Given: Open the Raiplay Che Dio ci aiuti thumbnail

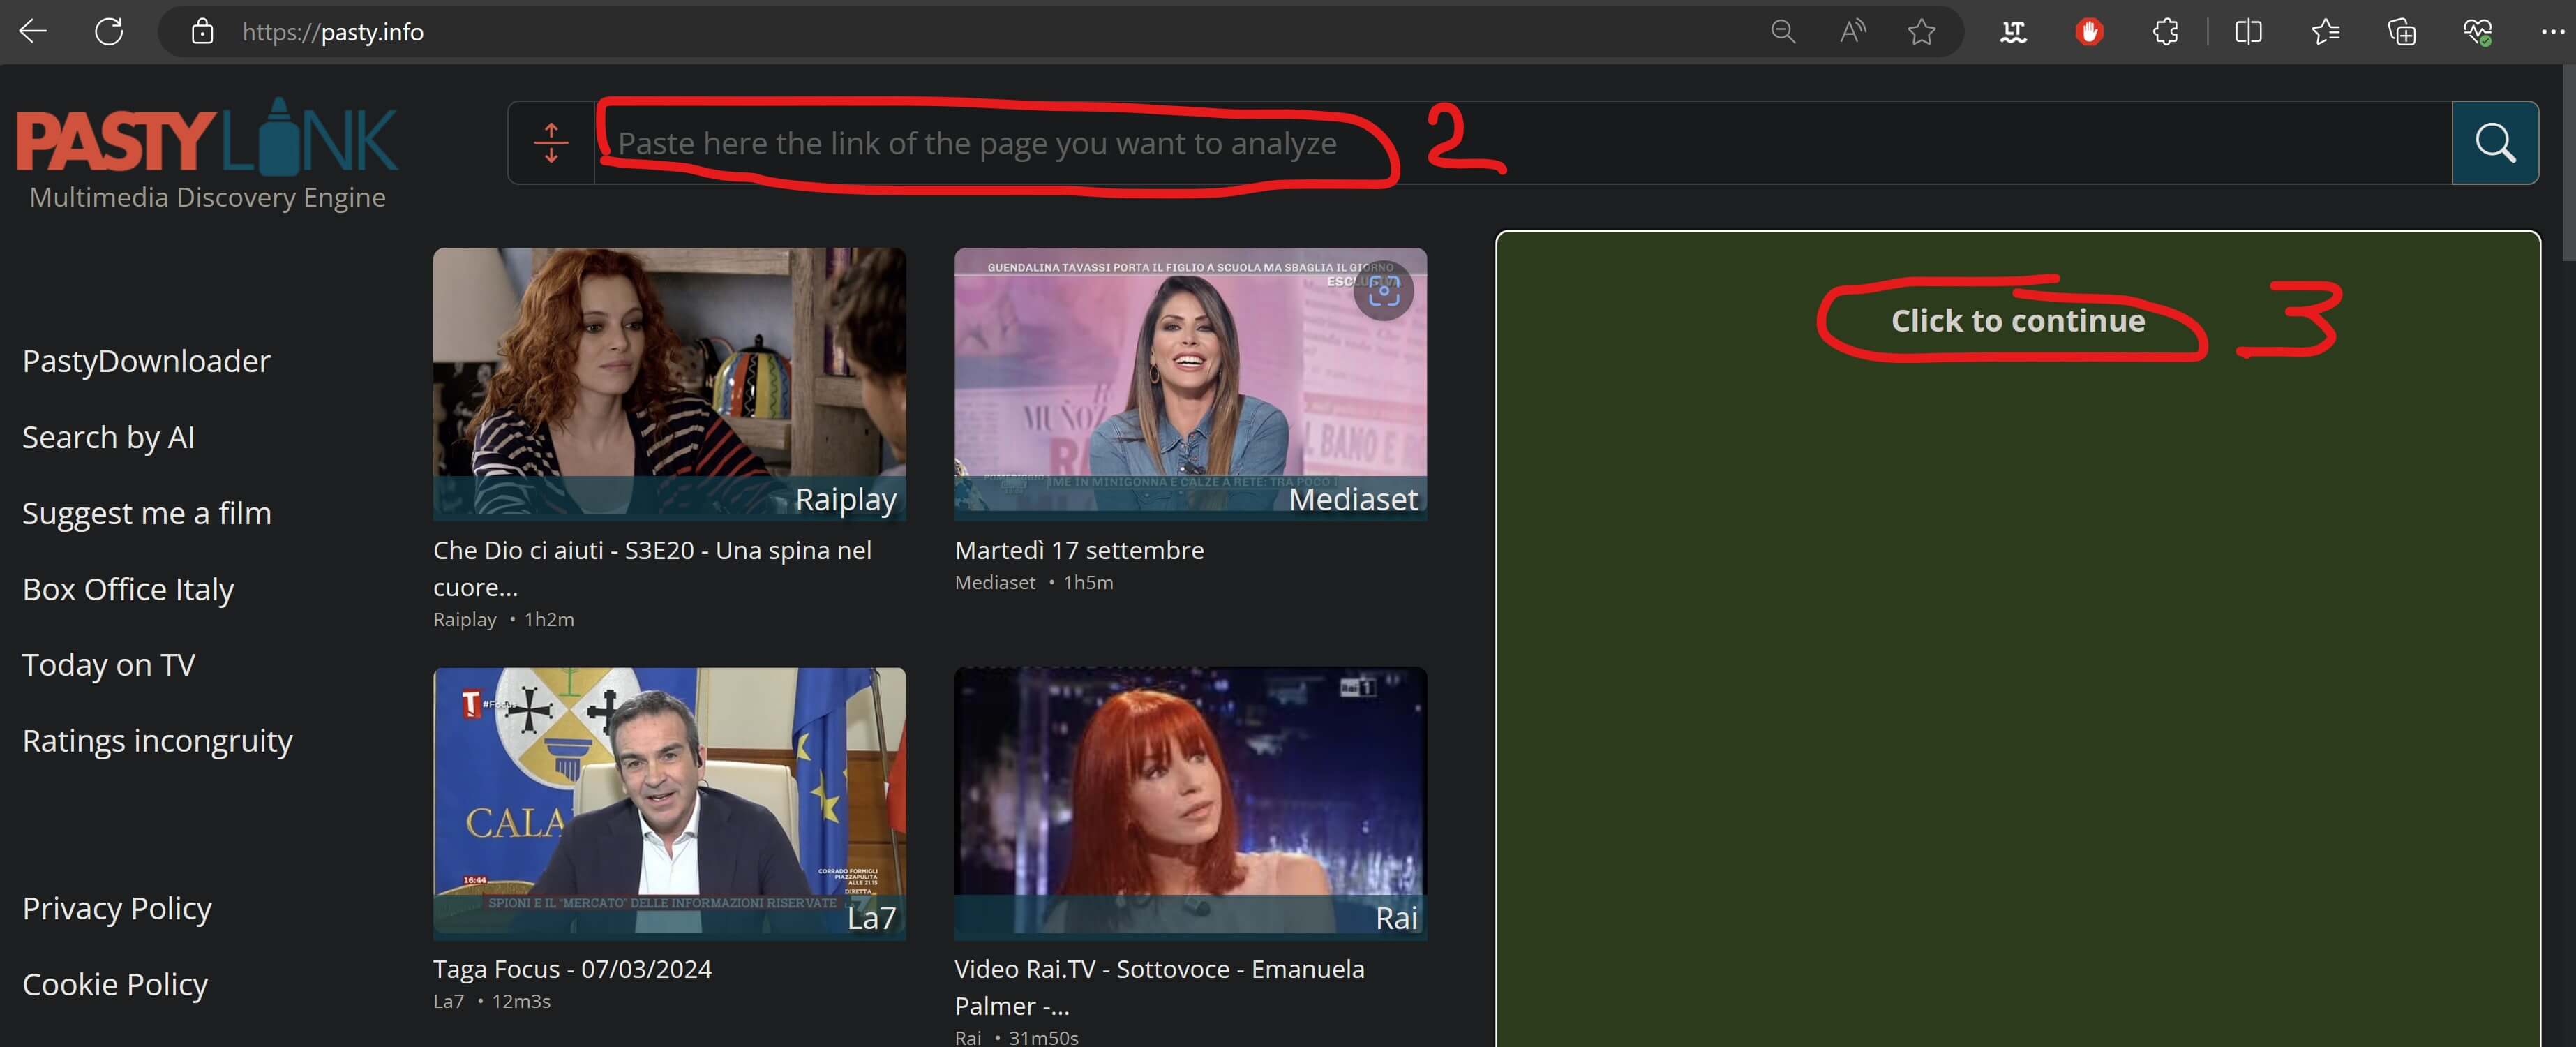Looking at the screenshot, I should [x=669, y=384].
